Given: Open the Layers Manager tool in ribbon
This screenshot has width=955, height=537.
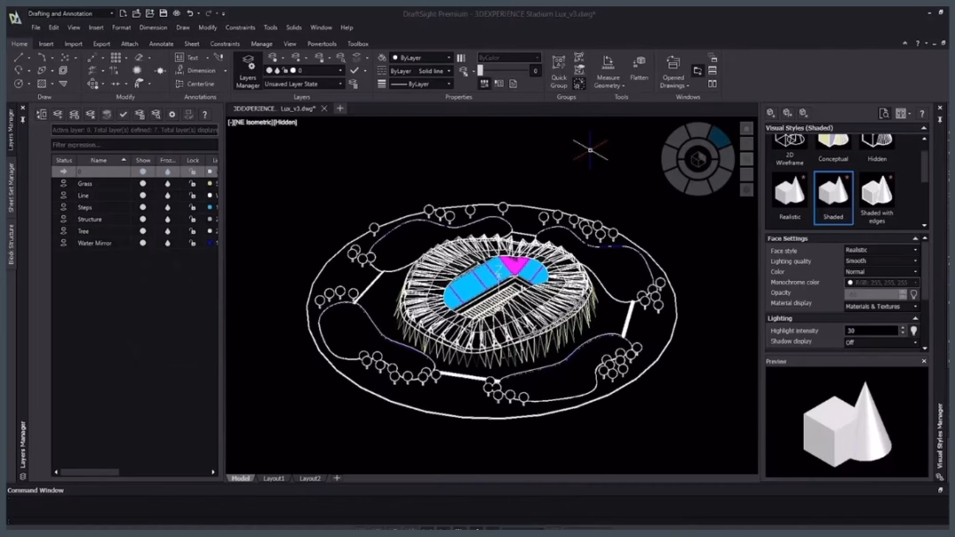Looking at the screenshot, I should (x=248, y=72).
